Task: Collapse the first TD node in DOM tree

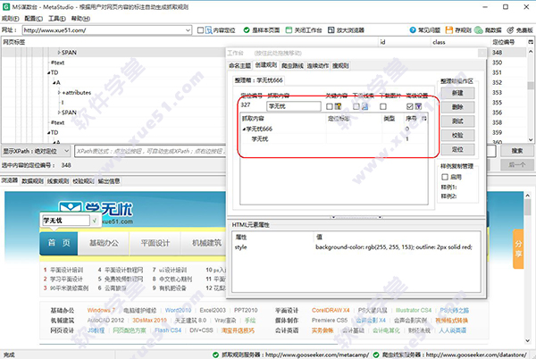Action: 48,72
